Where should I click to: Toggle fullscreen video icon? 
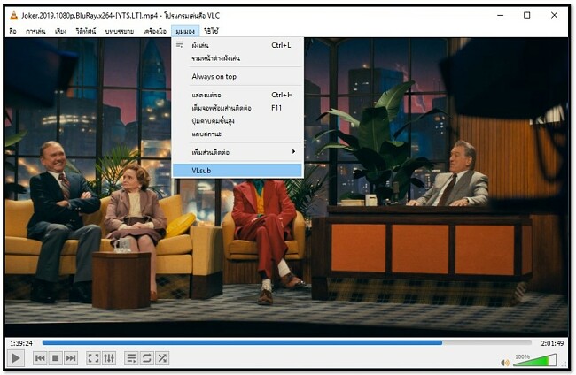93,358
